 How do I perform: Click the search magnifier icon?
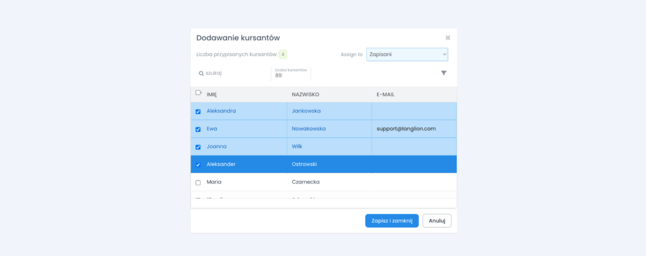coord(201,74)
